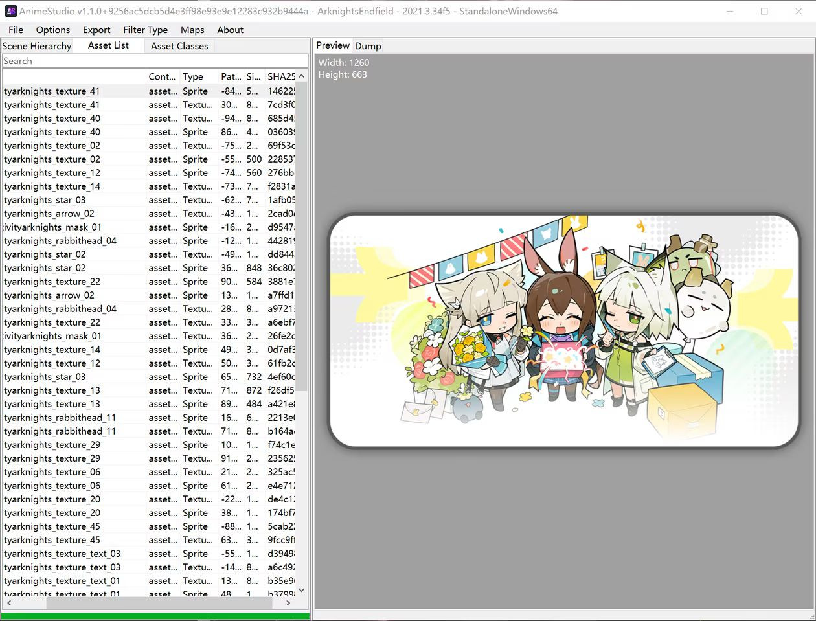Select the tyarknights_star_02 Sprite row

point(149,268)
